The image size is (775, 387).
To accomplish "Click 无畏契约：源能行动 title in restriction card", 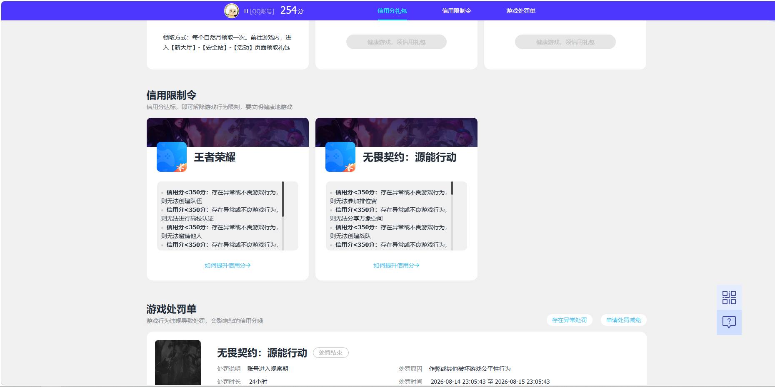I will click(x=410, y=157).
